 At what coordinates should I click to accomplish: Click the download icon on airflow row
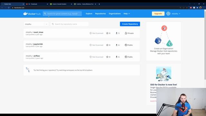coord(117,57)
